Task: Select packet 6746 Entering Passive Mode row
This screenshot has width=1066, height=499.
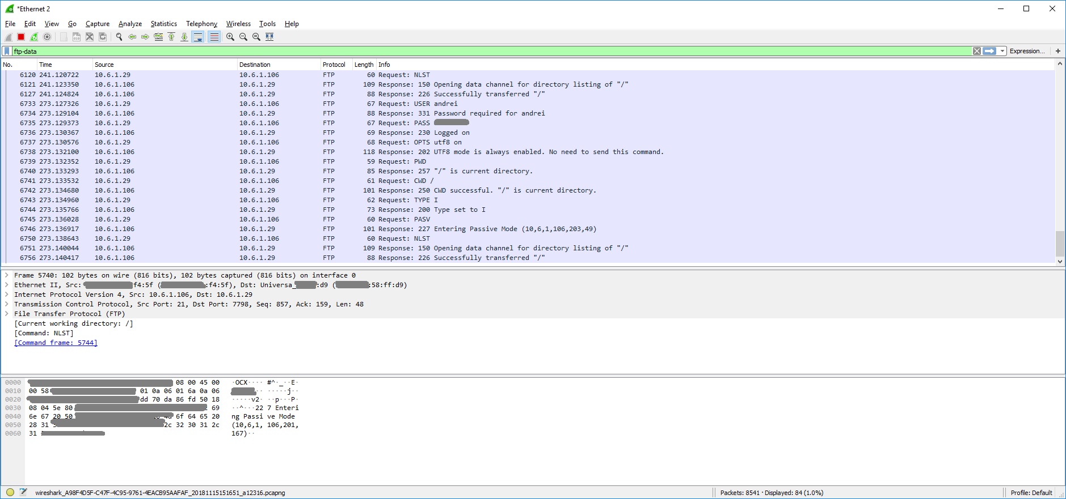Action: 528,229
